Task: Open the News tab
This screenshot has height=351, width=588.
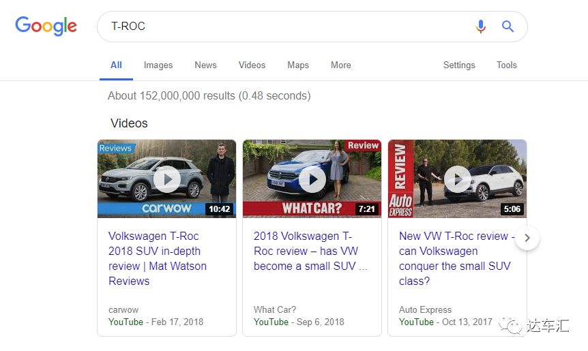Action: pos(205,65)
